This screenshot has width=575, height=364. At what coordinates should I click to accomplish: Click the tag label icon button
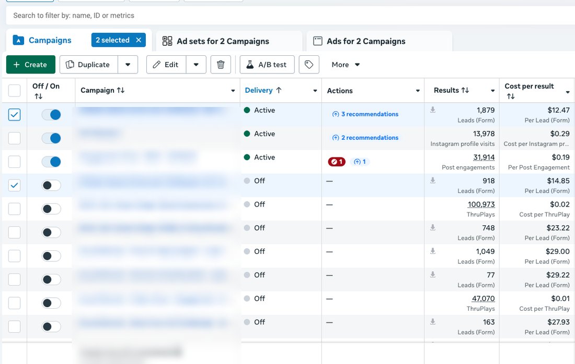[309, 65]
